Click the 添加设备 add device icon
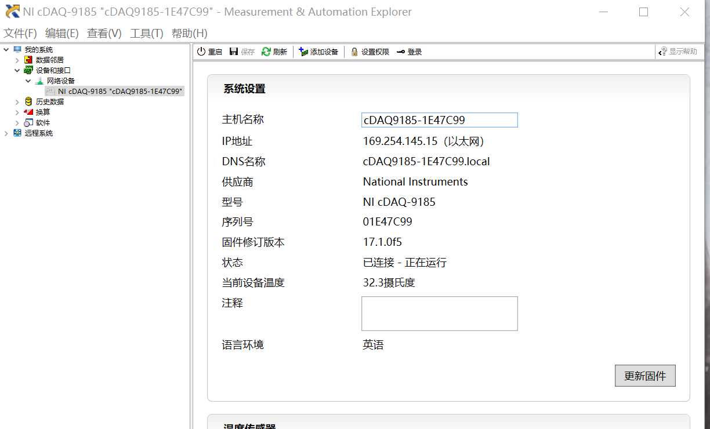Viewport: 710px width, 429px height. click(303, 52)
